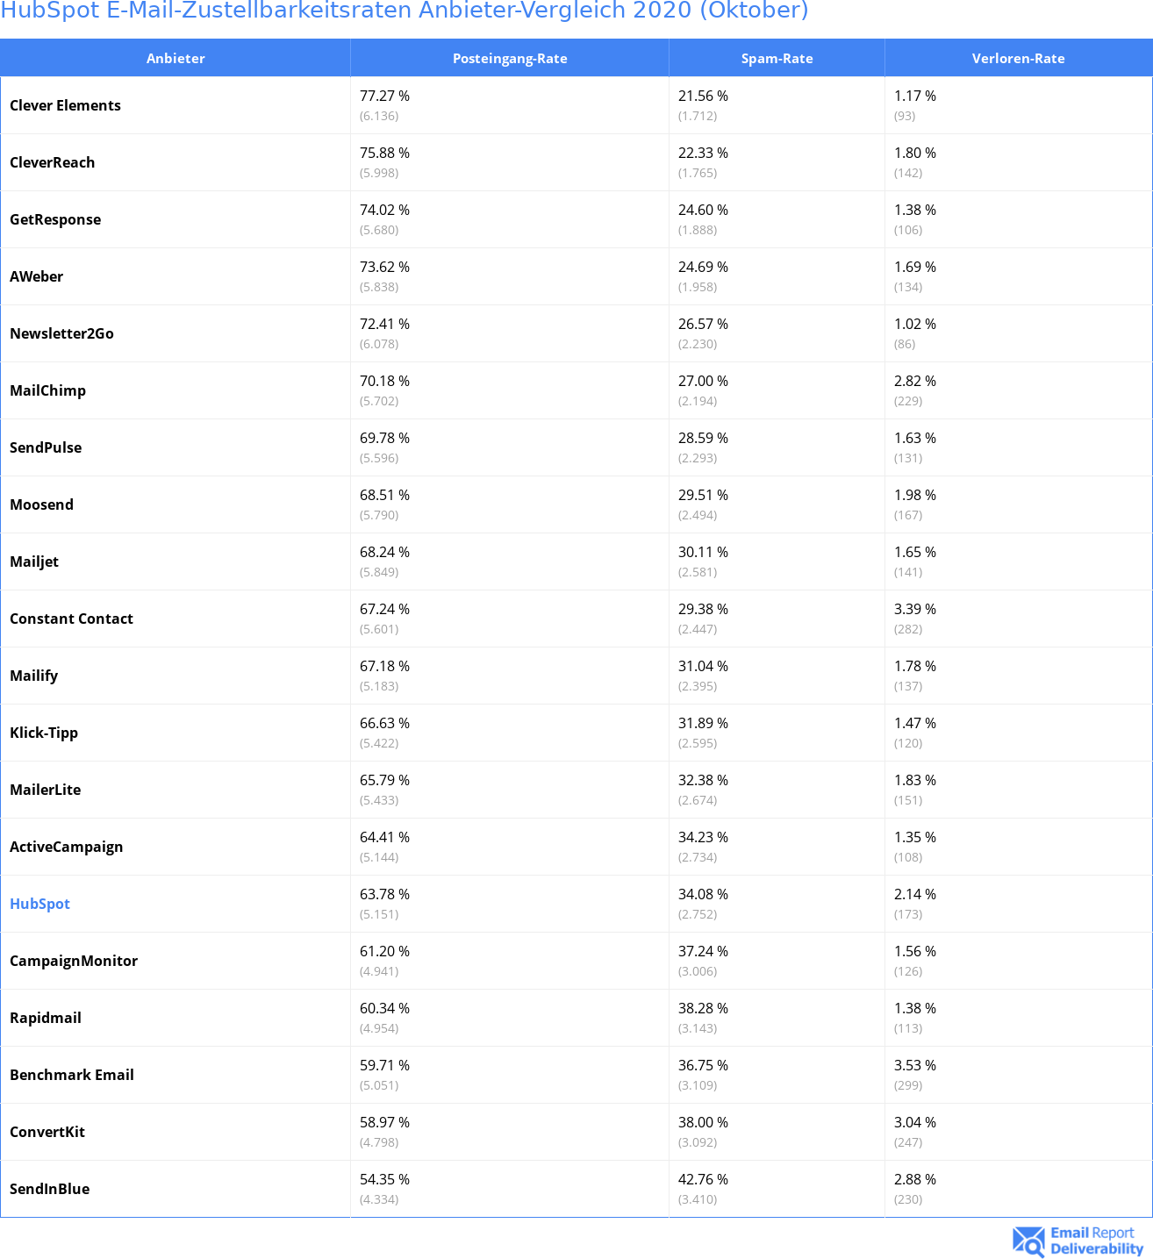The height and width of the screenshot is (1259, 1153).
Task: Sort by Spam-Rate column header
Action: point(777,58)
